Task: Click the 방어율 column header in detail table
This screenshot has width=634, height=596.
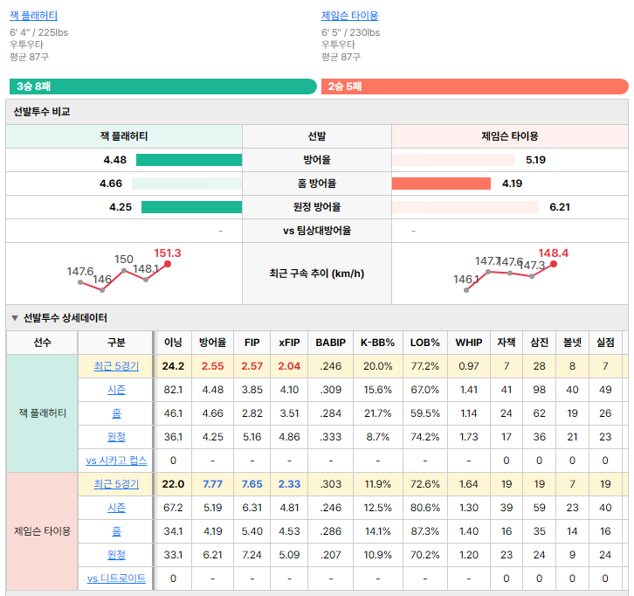Action: click(212, 343)
